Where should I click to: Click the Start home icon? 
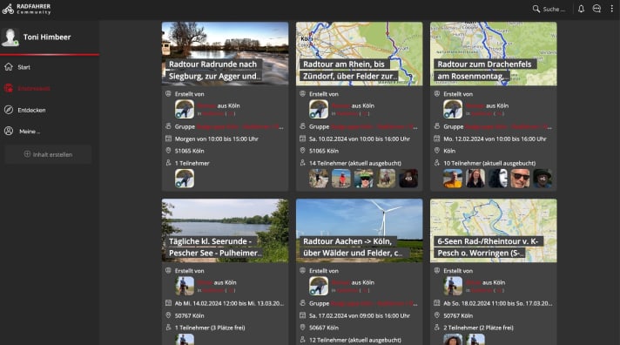9,67
